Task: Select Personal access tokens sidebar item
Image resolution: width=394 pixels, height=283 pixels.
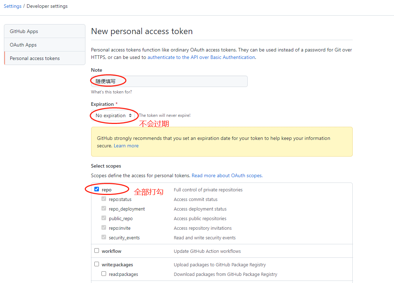Action: coord(35,58)
